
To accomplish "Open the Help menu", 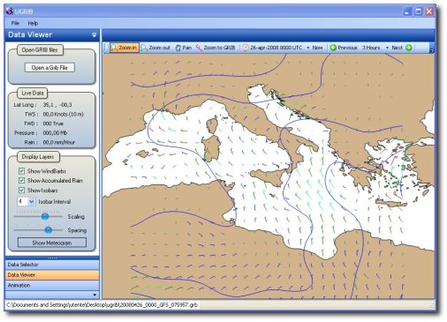I will tap(33, 23).
